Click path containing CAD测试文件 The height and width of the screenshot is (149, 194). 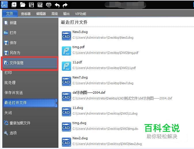[122, 98]
